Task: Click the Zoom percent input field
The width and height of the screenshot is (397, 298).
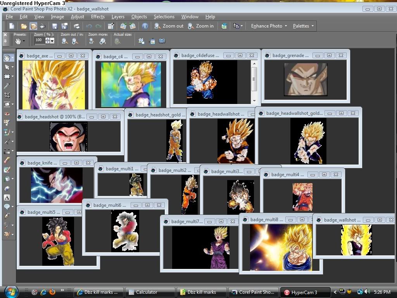Action: coord(39,40)
